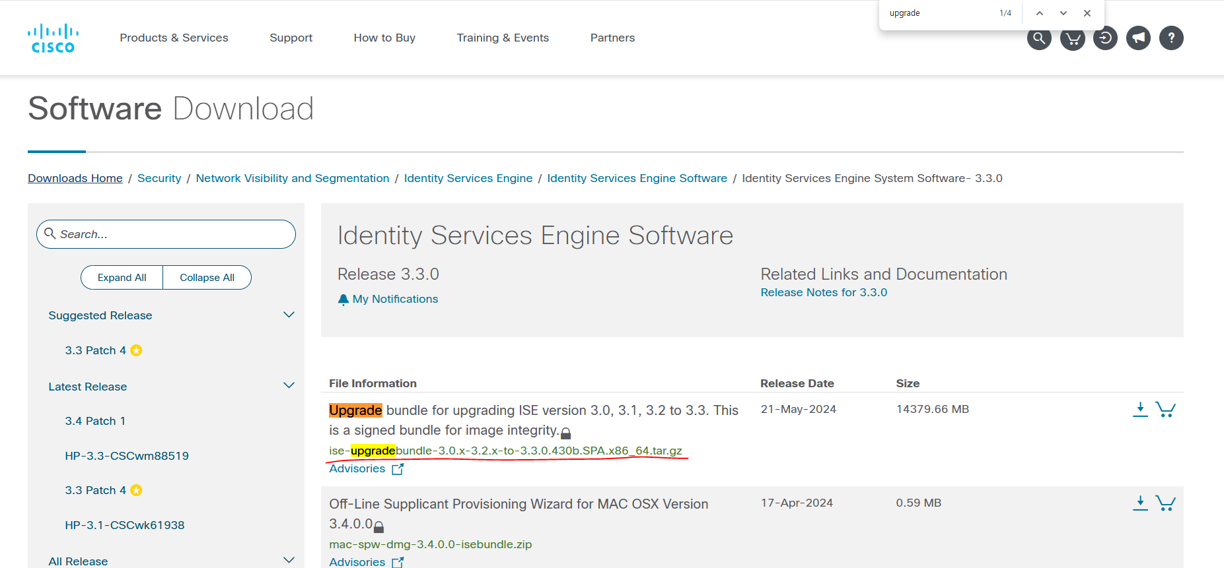Screen dimensions: 1224x568
Task: Click the search magnifier in sidebar search box
Action: coord(50,234)
